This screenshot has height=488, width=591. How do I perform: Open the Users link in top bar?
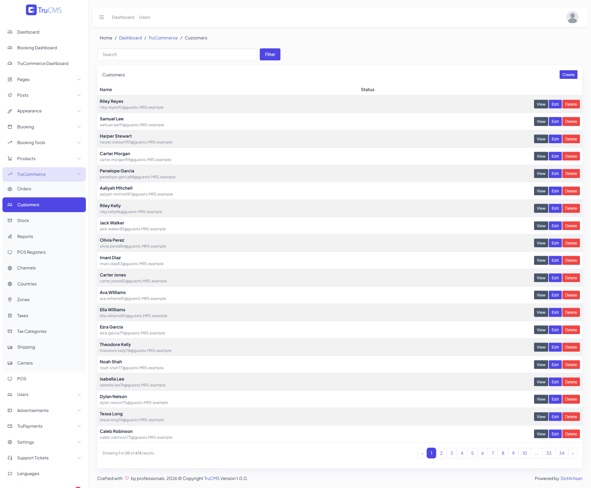pos(145,17)
